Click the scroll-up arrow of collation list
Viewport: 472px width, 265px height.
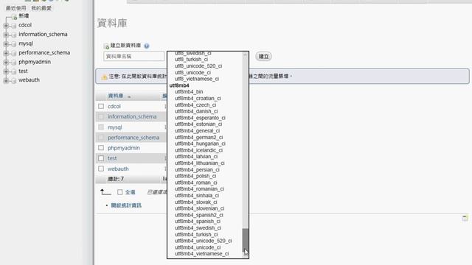(x=246, y=55)
